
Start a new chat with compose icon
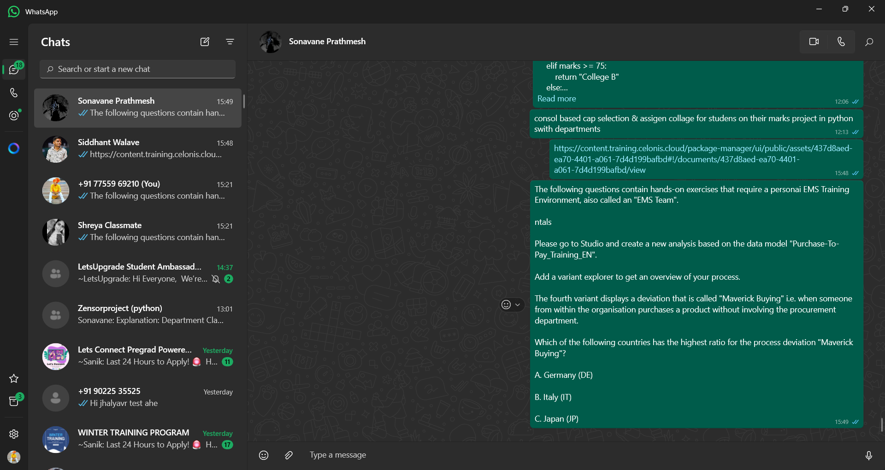point(205,42)
